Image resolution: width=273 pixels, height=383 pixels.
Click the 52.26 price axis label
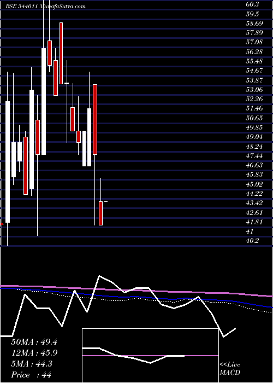(256, 99)
